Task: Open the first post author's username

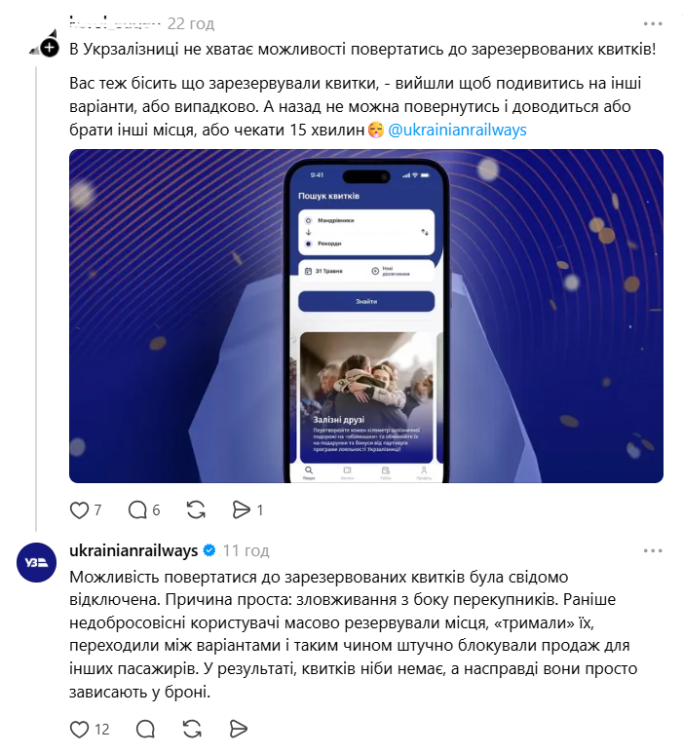Action: coord(115,22)
